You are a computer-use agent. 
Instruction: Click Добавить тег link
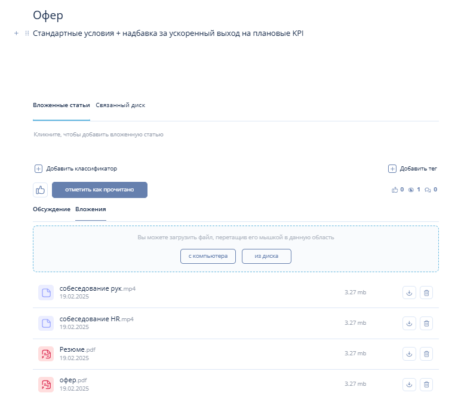click(x=418, y=169)
